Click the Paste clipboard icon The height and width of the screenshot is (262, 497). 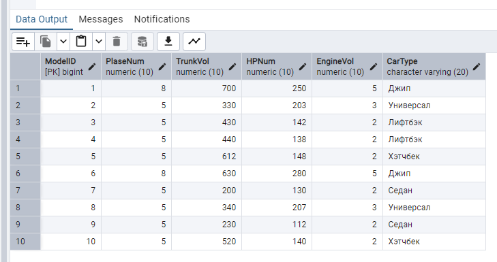[81, 42]
